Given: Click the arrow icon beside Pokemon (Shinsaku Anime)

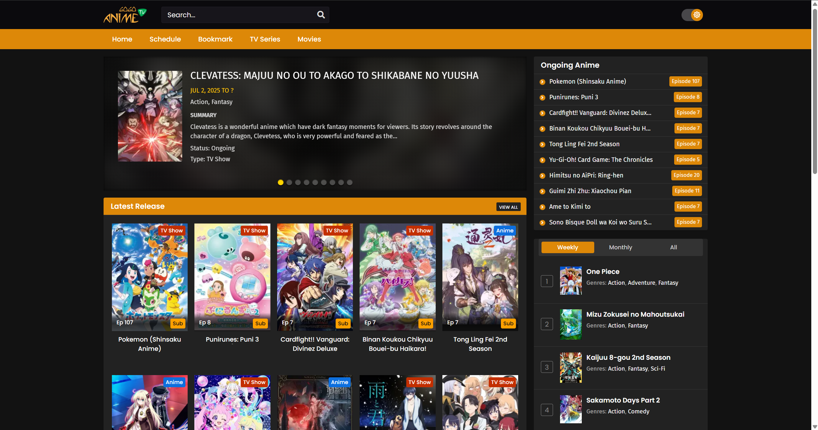Looking at the screenshot, I should pos(542,82).
